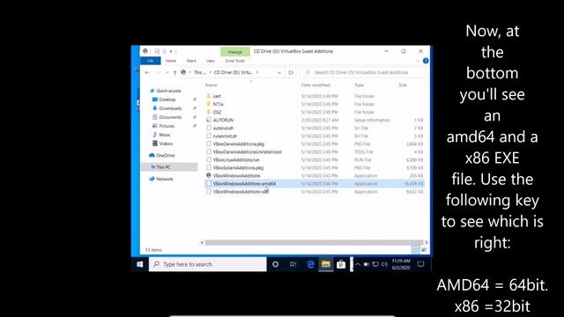Click the Search CD Drive field
Screen dimensions: 564x317
(x=363, y=72)
